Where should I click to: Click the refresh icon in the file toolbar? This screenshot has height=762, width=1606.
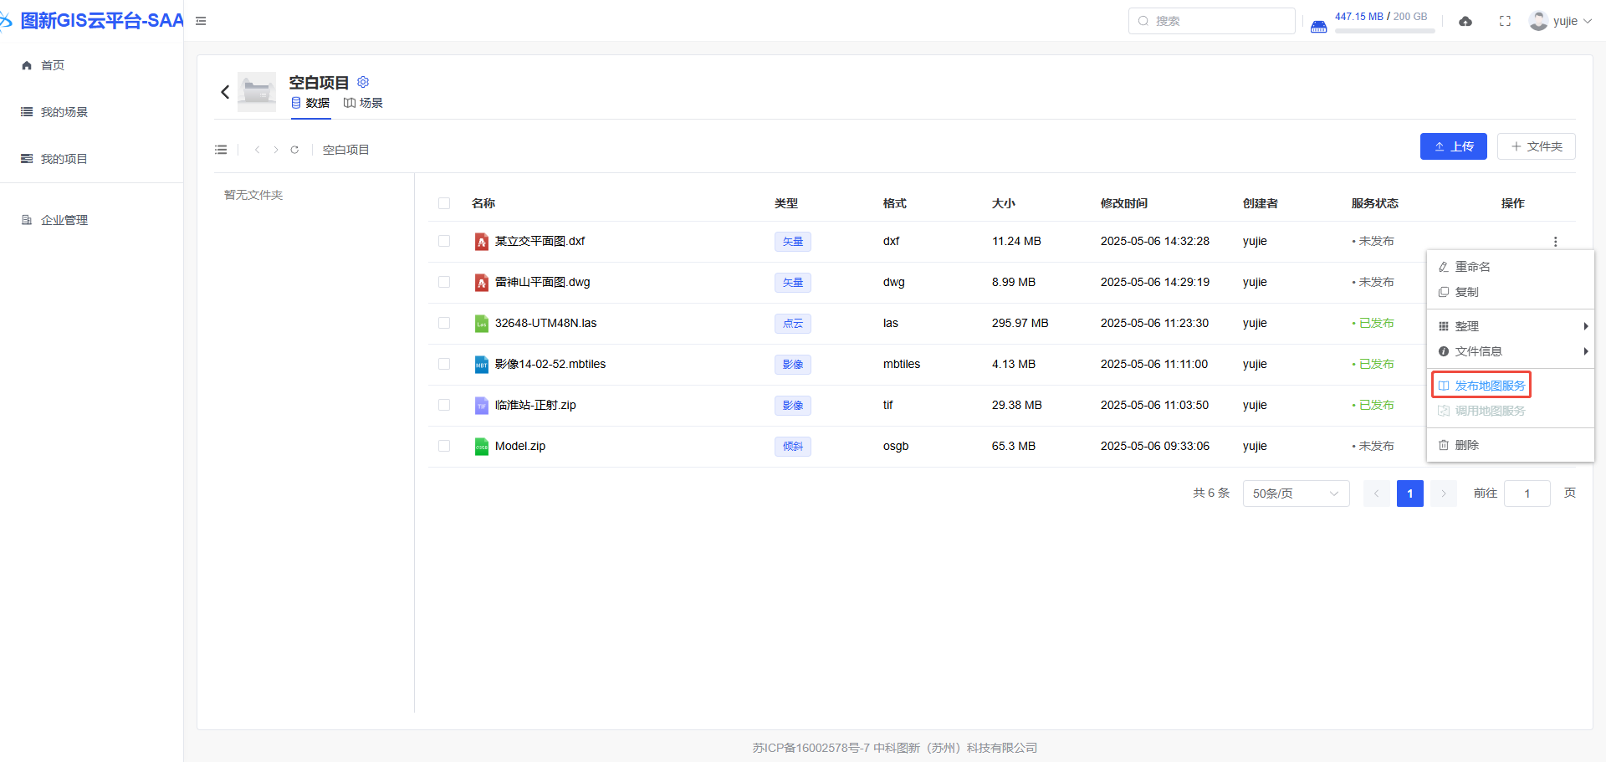coord(294,150)
